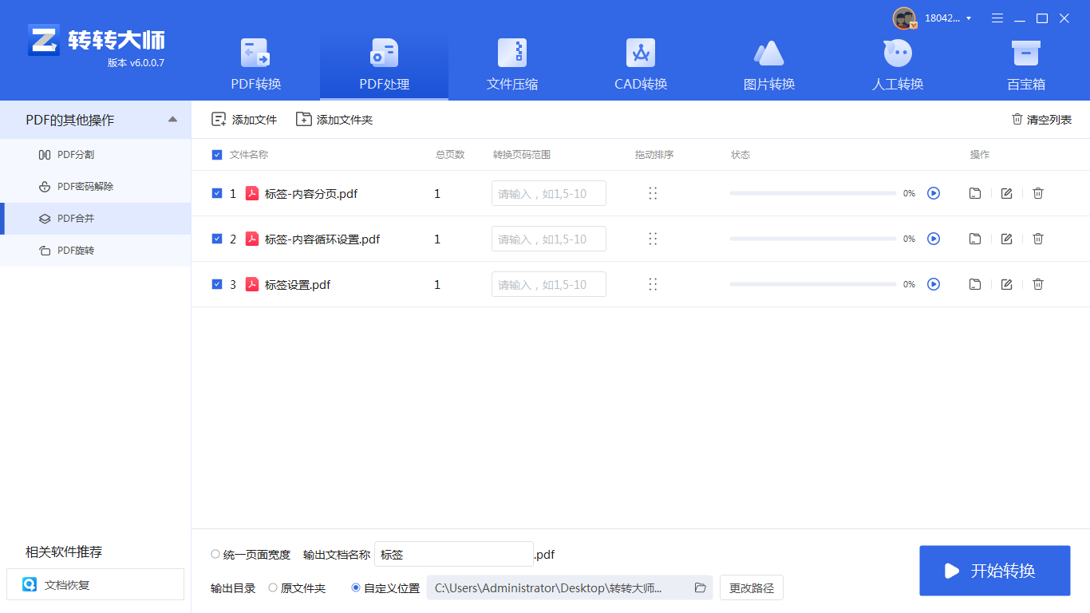
Task: Click edit icon for 标签设置.pdf row
Action: pyautogui.click(x=1006, y=284)
